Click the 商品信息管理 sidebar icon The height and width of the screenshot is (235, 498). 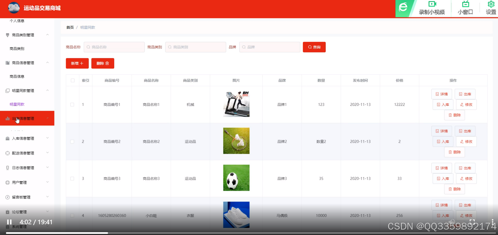coord(8,63)
